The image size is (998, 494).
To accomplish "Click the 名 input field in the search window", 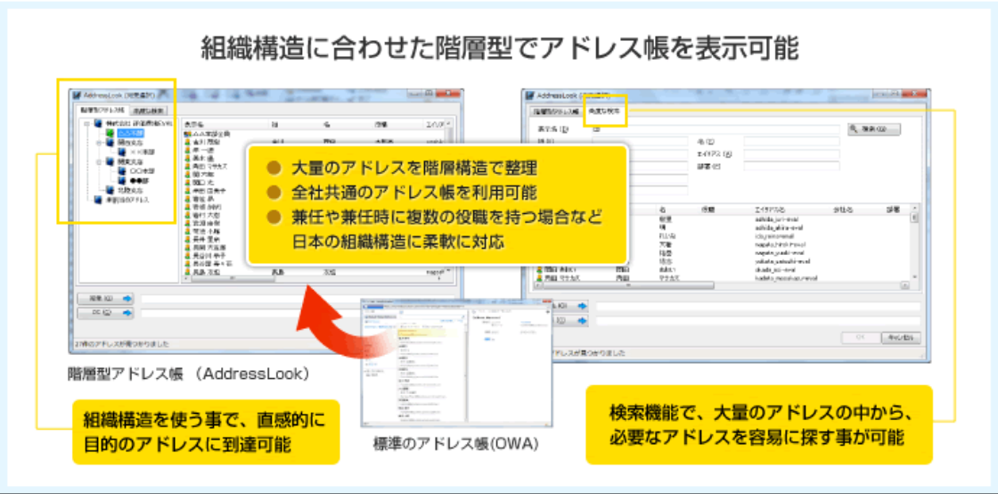I will (x=791, y=141).
